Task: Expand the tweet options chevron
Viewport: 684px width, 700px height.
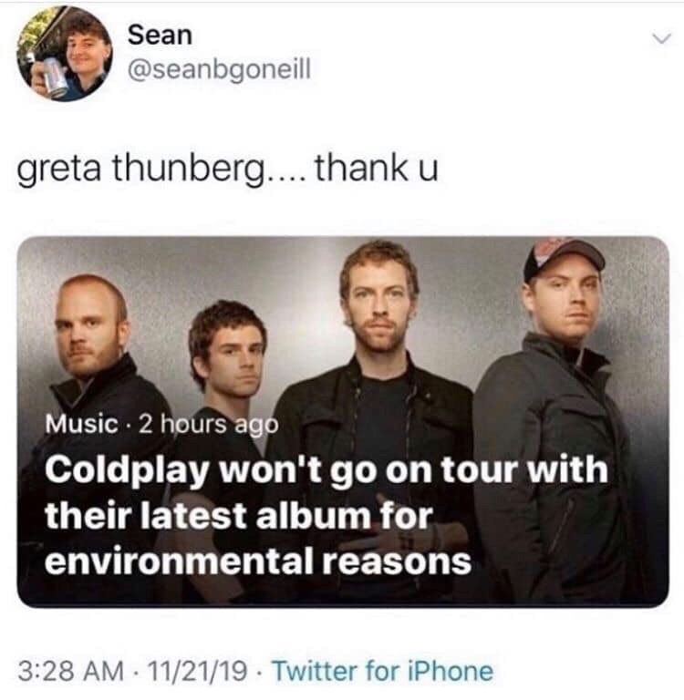Action: click(x=661, y=39)
